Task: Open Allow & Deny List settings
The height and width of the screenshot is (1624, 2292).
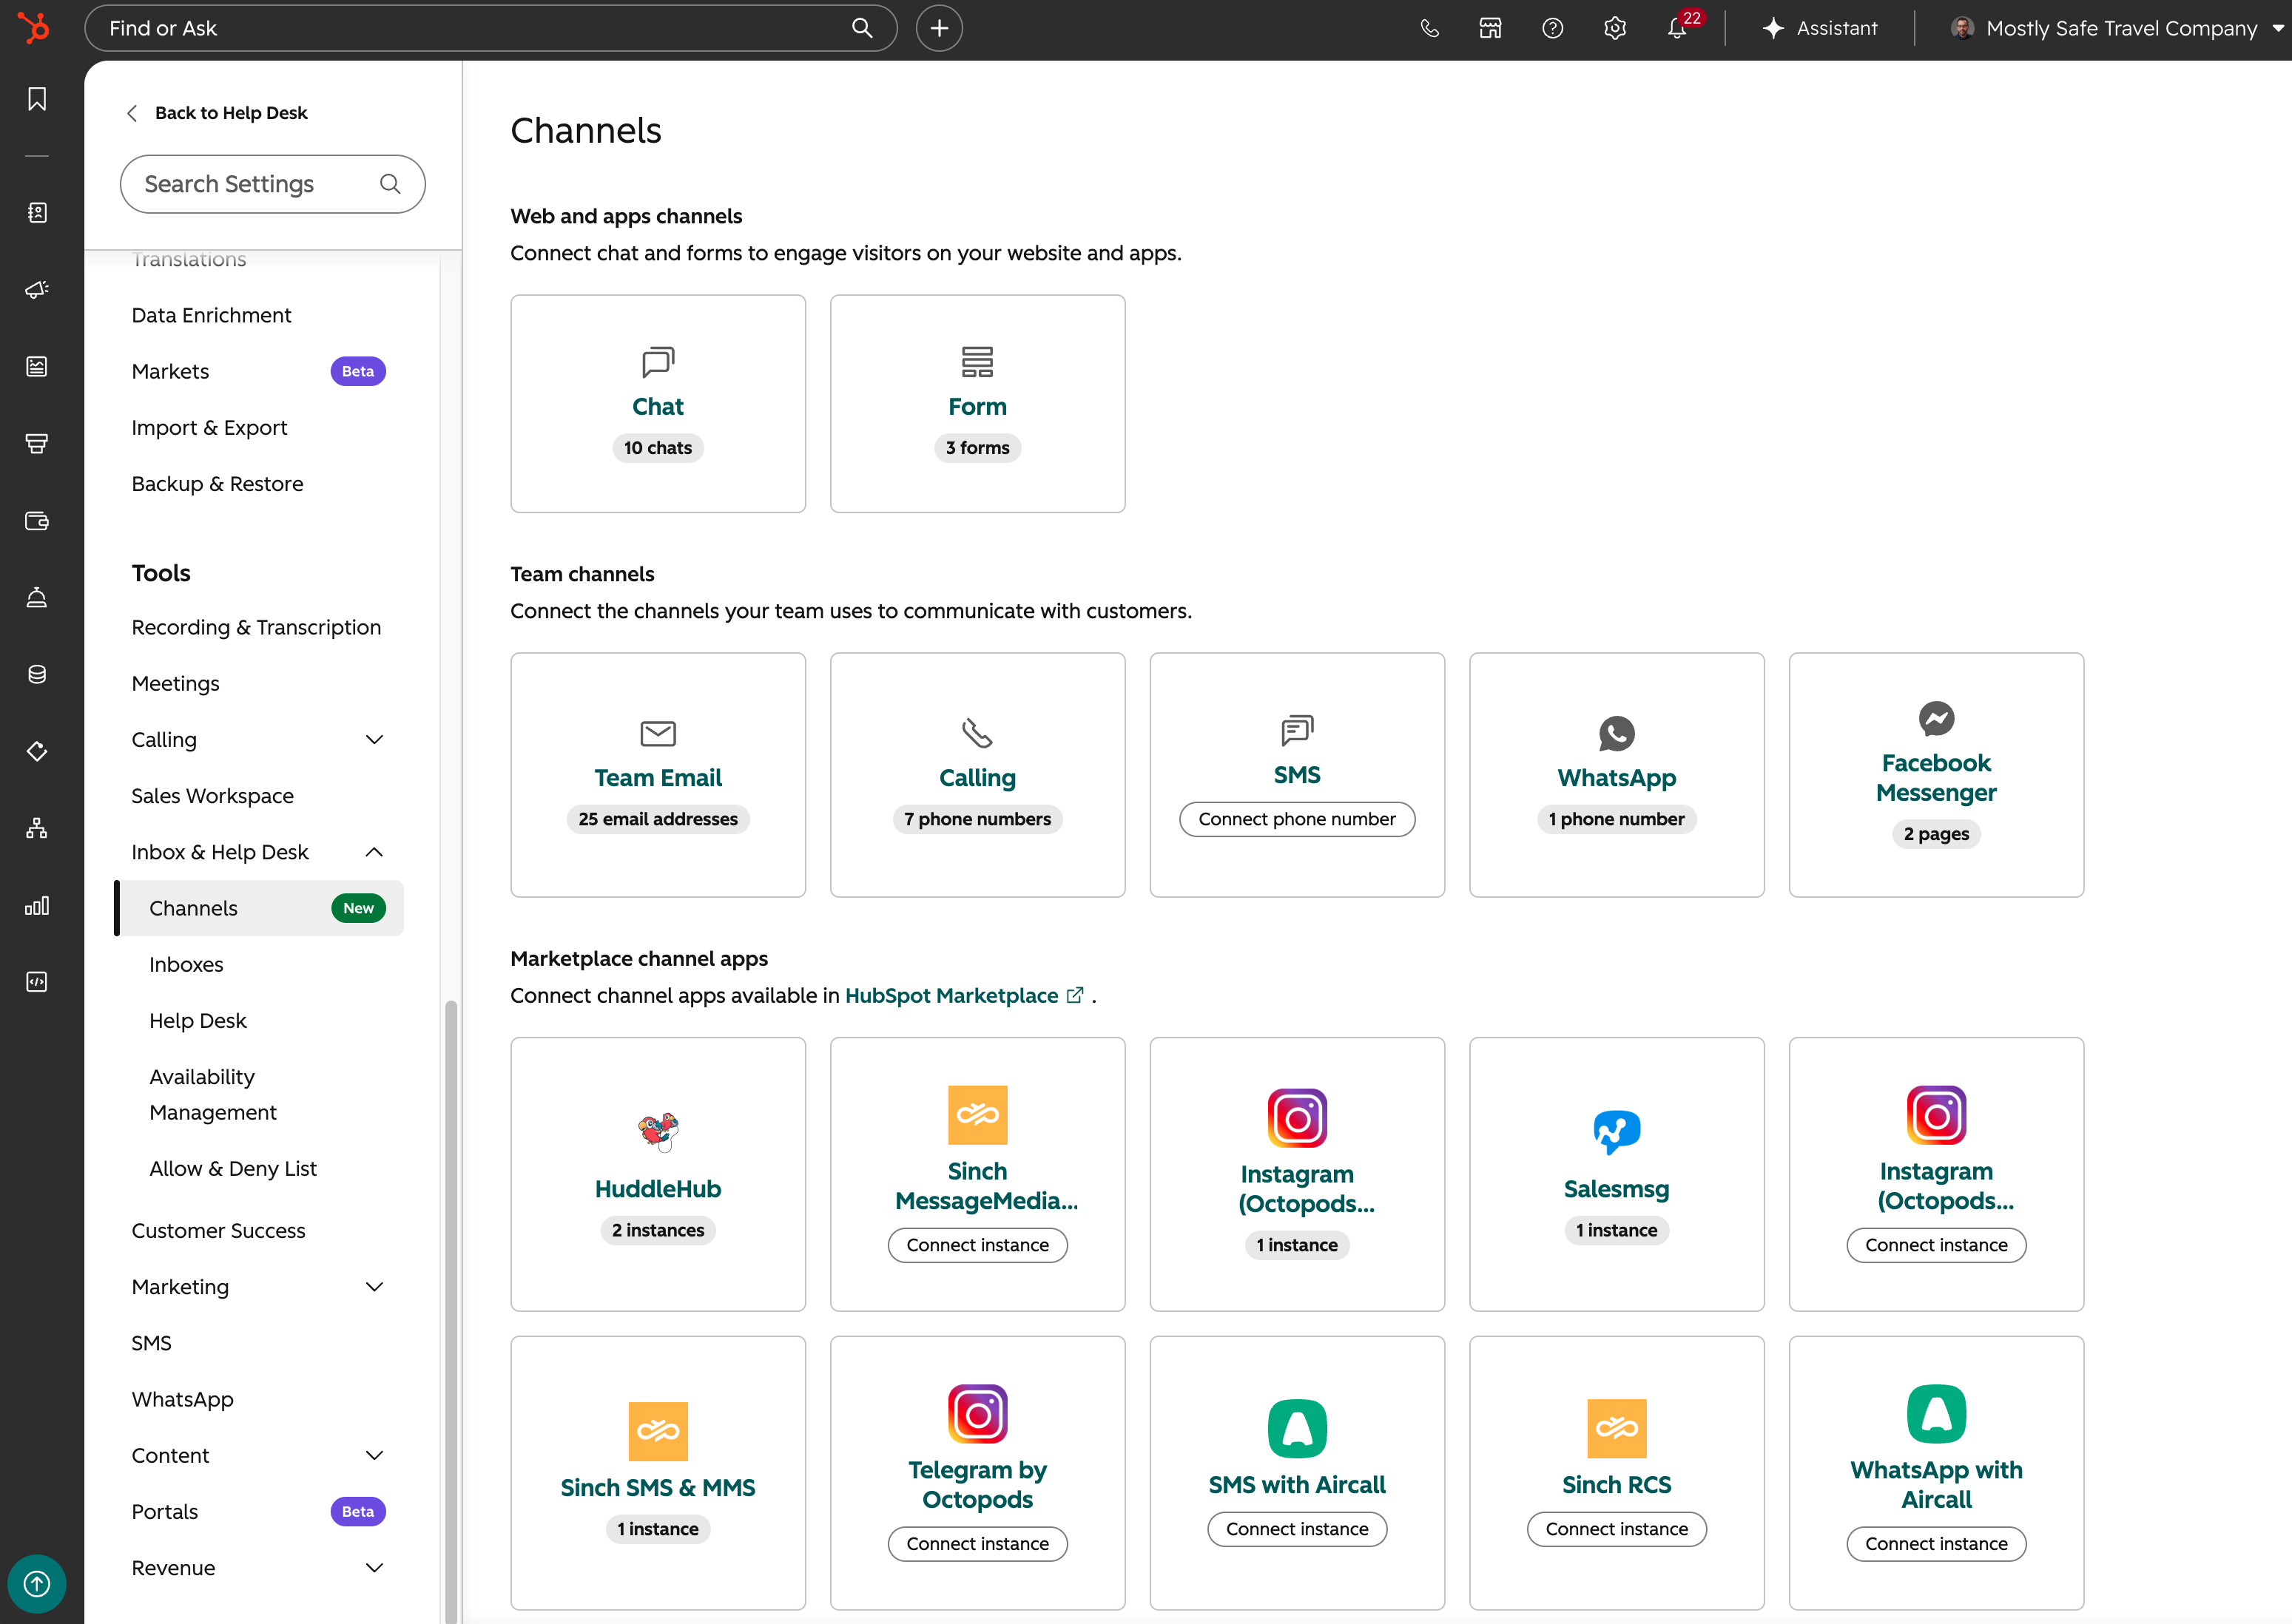Action: coord(233,1168)
